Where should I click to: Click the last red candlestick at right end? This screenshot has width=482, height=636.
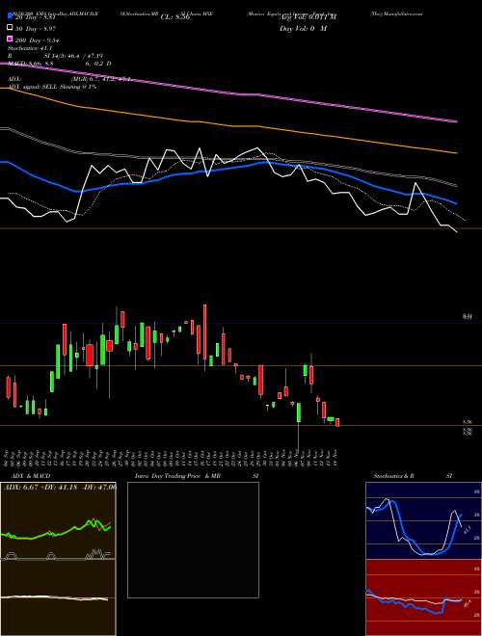pos(337,422)
